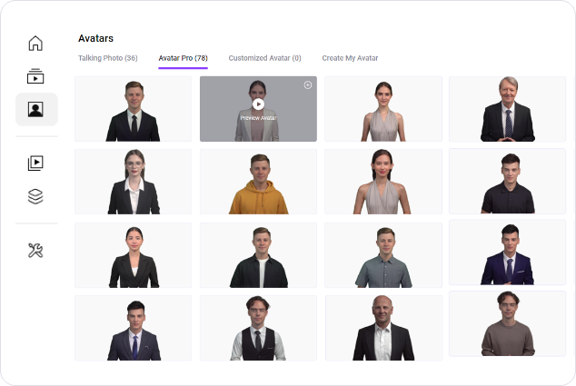Select the bald man in black suit avatar
Image resolution: width=576 pixels, height=386 pixels.
point(382,328)
